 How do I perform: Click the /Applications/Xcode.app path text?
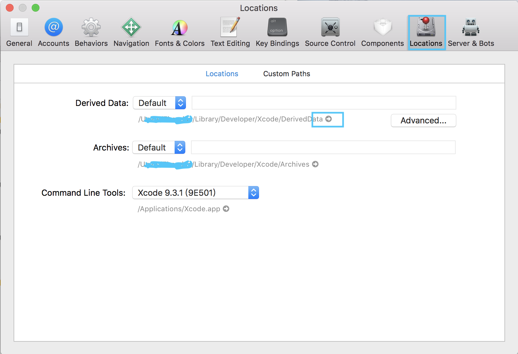tap(179, 209)
